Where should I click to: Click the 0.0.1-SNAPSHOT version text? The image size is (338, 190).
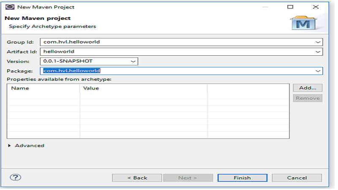tap(68, 61)
